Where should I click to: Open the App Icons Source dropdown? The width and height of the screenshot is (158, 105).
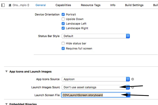tap(96, 79)
